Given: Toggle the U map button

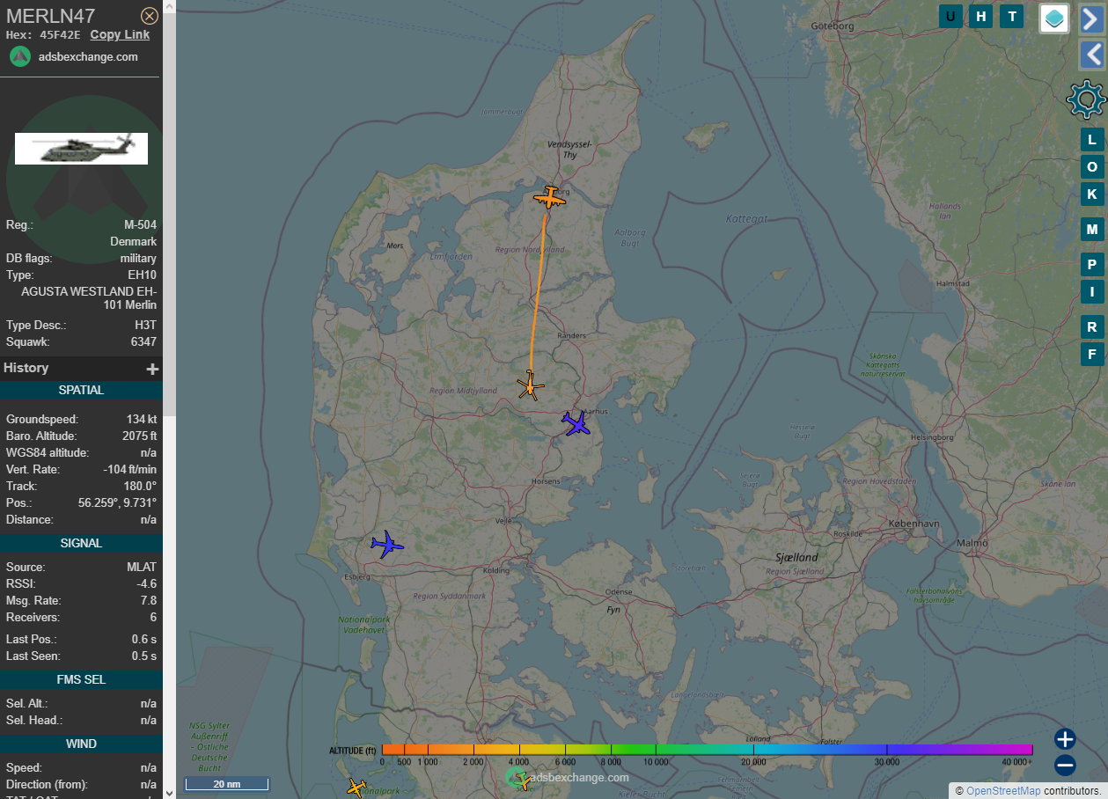Looking at the screenshot, I should (x=950, y=16).
